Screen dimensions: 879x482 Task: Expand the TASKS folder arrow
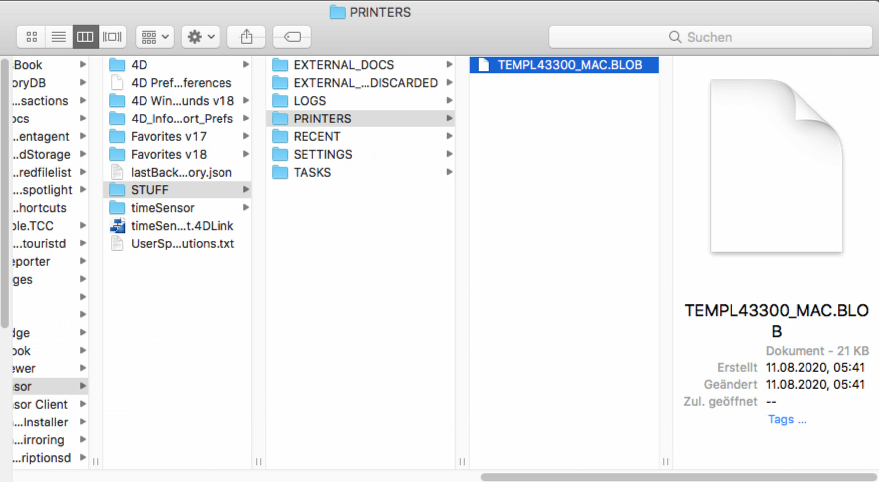point(449,172)
